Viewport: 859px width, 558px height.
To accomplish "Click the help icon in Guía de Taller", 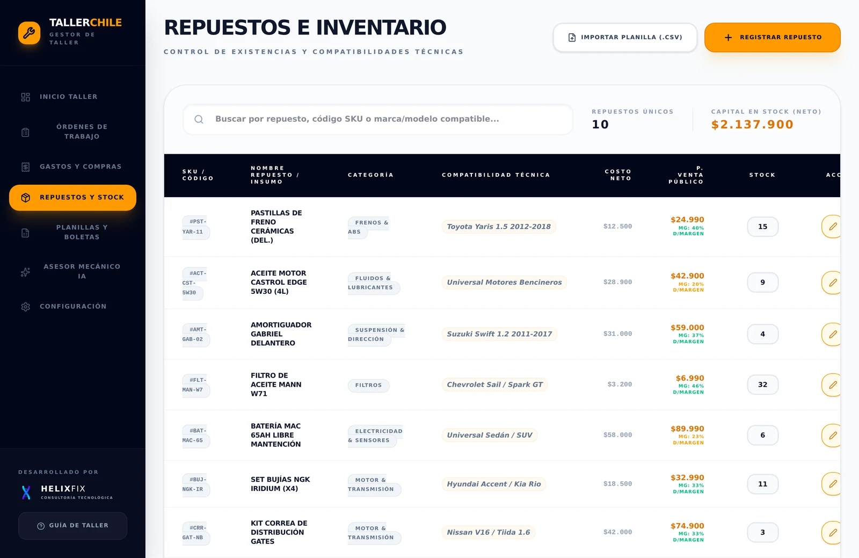I will point(41,526).
